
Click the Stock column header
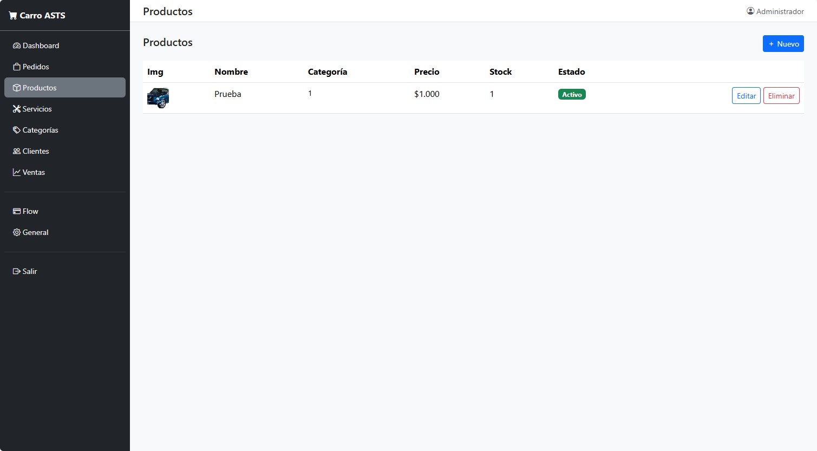point(500,72)
